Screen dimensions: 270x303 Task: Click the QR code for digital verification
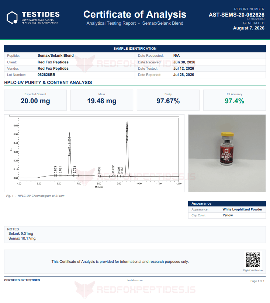[253, 260]
